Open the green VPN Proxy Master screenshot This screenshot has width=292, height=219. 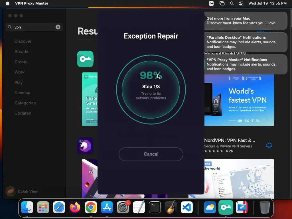[x=90, y=99]
